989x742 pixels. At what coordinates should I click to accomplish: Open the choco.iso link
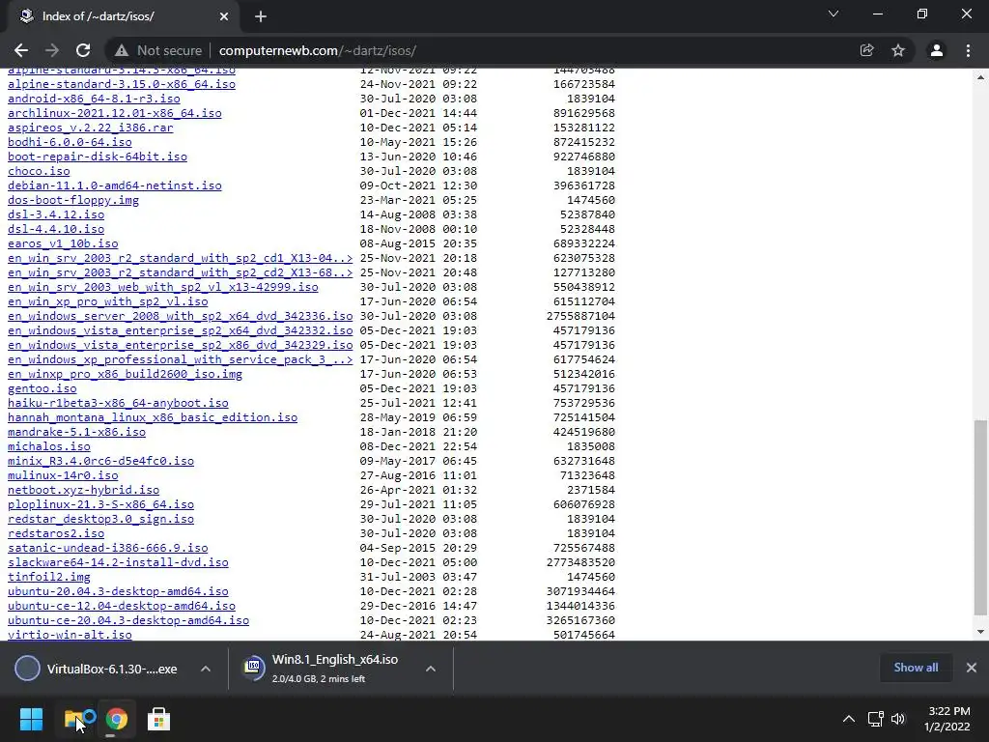click(x=39, y=171)
